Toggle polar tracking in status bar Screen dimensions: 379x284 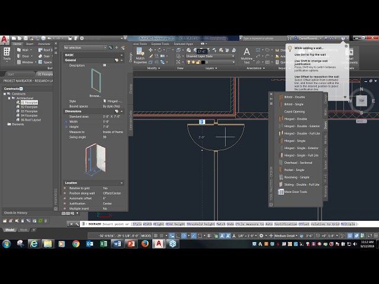pos(184,235)
